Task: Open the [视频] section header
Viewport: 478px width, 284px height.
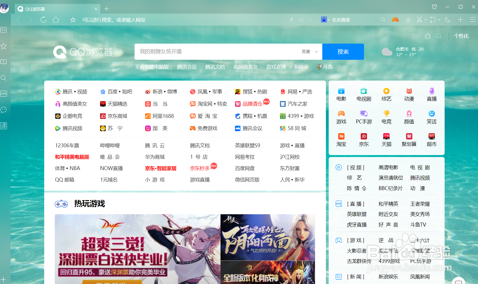Action: (x=356, y=168)
